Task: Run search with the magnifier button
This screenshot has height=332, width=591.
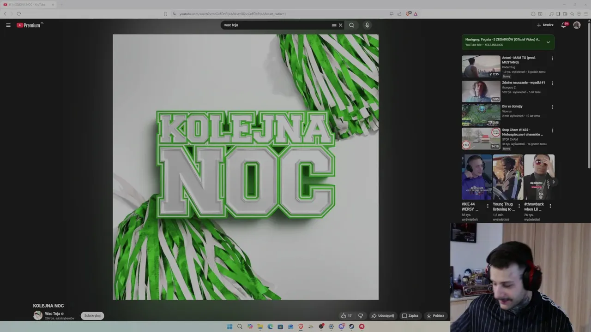Action: click(x=351, y=25)
